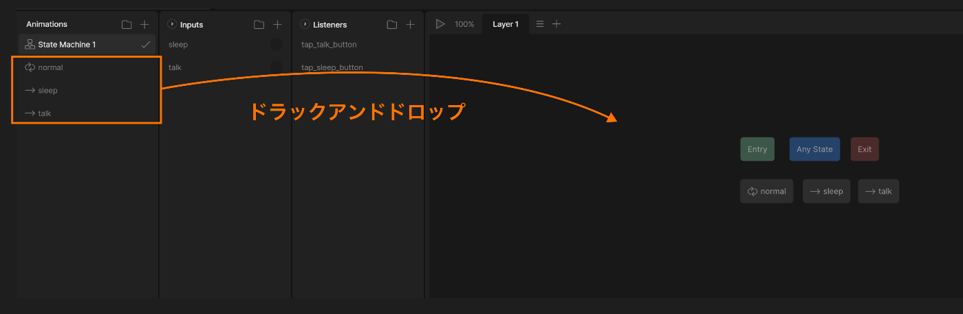The width and height of the screenshot is (963, 314).
Task: Open the layers list menu icon
Action: (x=540, y=24)
